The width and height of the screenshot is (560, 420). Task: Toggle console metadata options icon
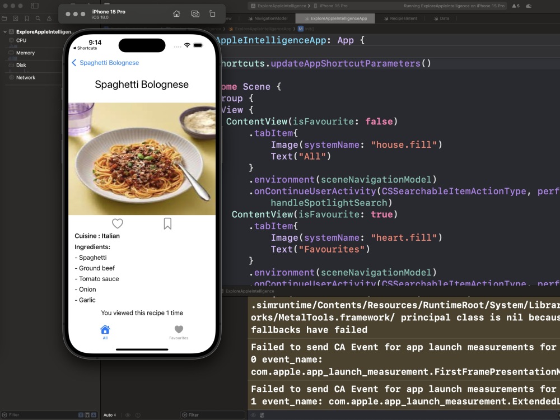(x=262, y=415)
